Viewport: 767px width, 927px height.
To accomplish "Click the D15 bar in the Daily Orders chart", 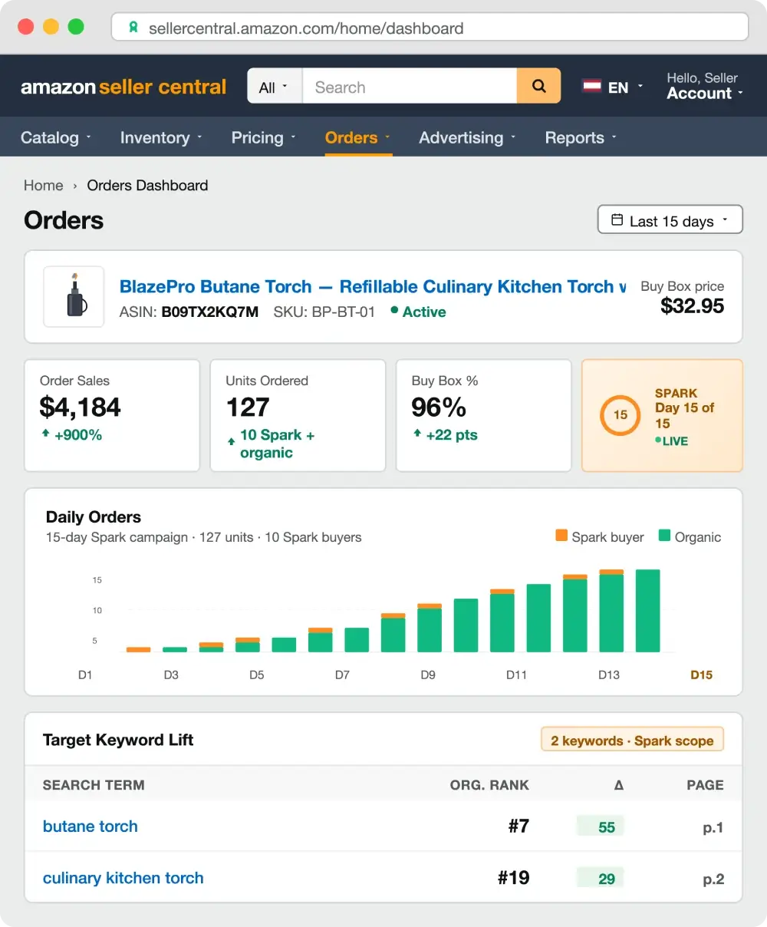I will click(648, 611).
